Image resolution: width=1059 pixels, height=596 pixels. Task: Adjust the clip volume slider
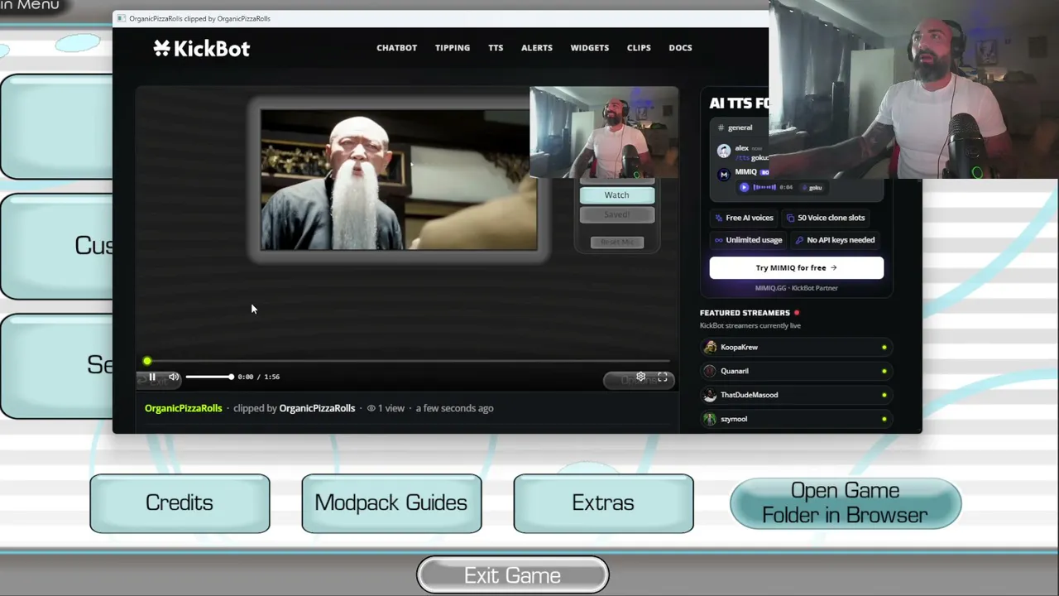pos(208,377)
